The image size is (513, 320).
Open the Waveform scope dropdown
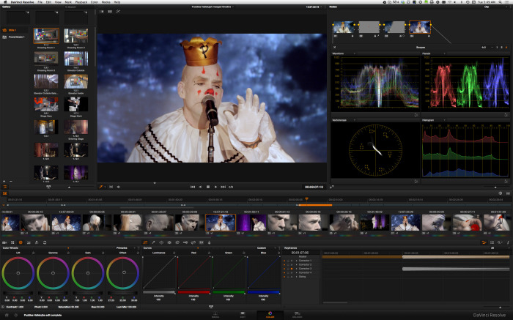coord(355,53)
